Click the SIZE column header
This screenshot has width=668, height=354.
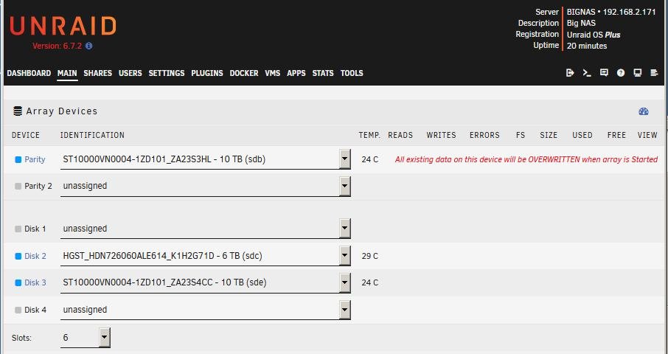click(549, 135)
